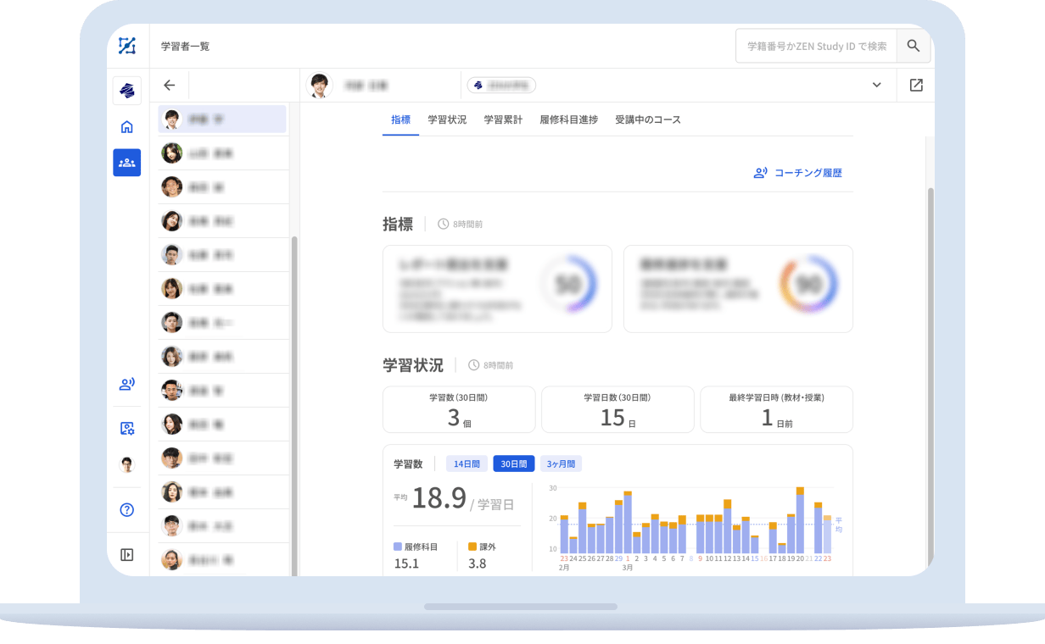This screenshot has width=1045, height=644.
Task: Click the search magnifier button
Action: tap(914, 47)
